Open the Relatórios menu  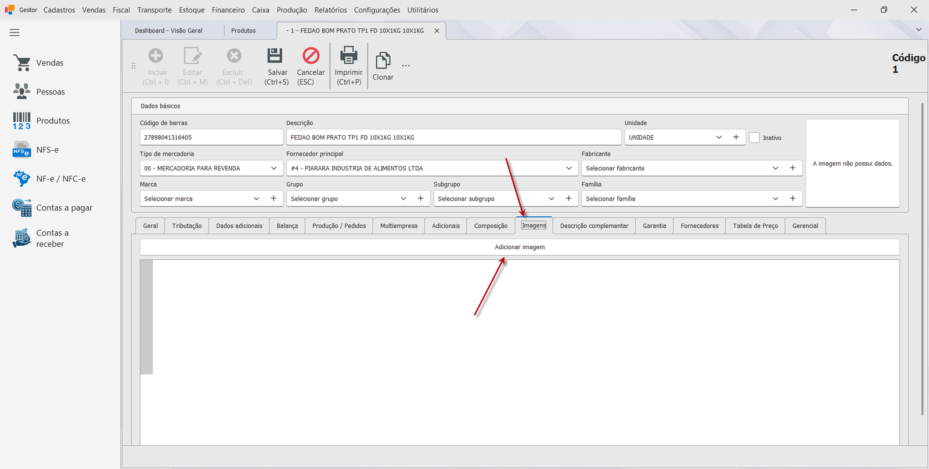330,10
